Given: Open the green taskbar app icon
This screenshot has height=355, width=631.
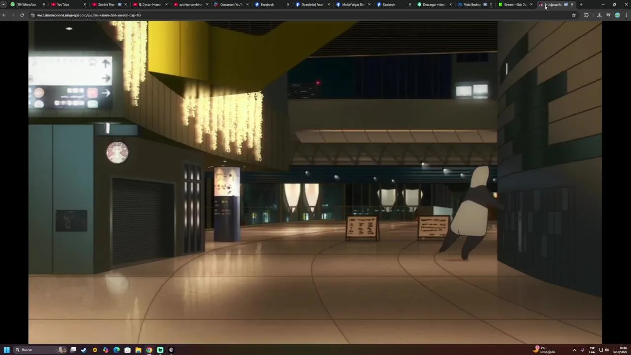Looking at the screenshot, I should pyautogui.click(x=160, y=350).
